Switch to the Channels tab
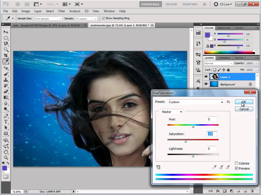Viewport: 261px width, 195px height. (x=224, y=58)
